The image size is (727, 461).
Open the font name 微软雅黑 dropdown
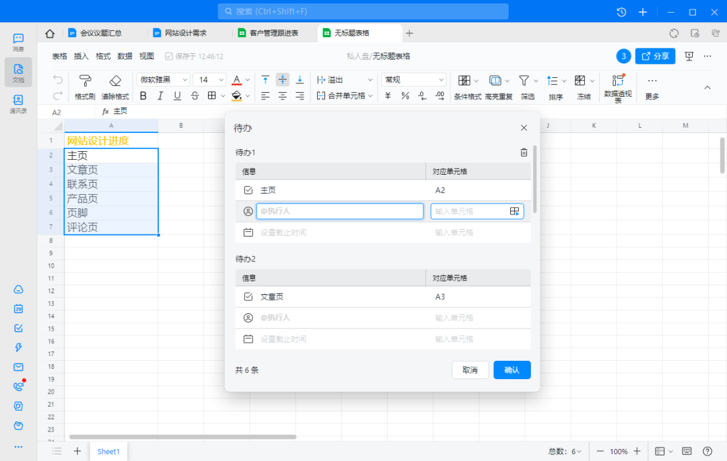(164, 80)
